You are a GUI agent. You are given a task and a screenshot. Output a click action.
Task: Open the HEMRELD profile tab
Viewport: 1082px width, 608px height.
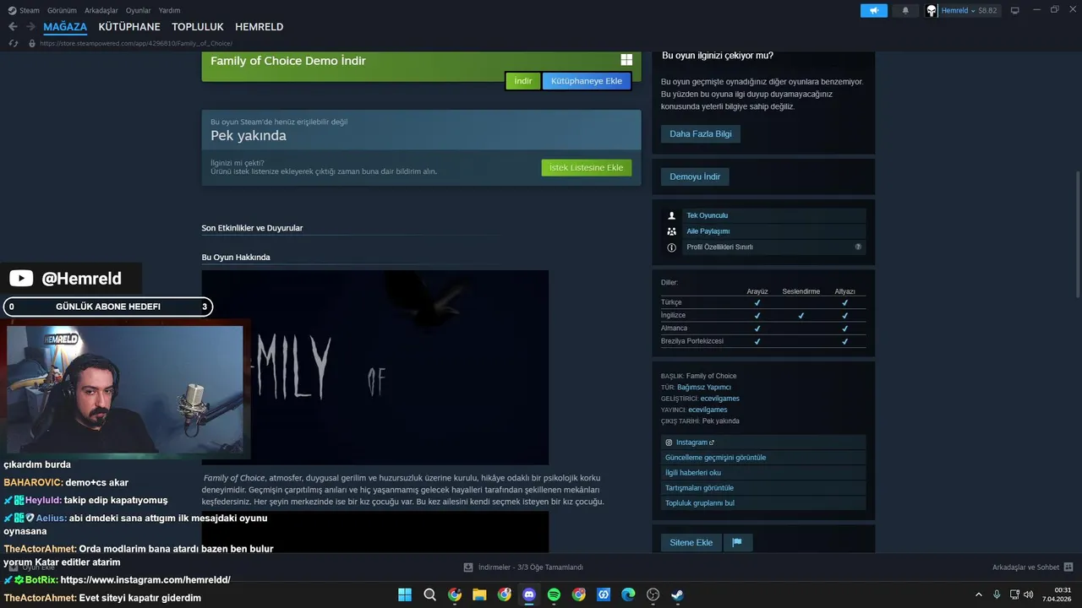tap(259, 27)
